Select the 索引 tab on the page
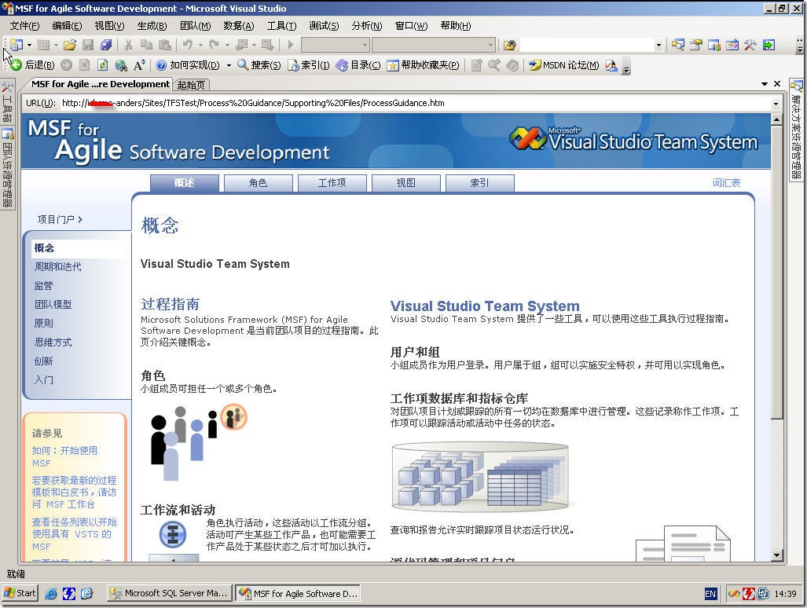807x608 pixels. click(x=479, y=183)
